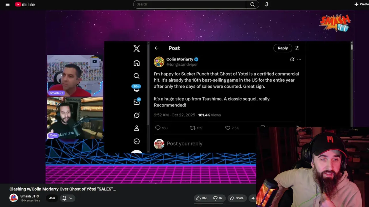Start voice search with microphone icon

(x=267, y=4)
